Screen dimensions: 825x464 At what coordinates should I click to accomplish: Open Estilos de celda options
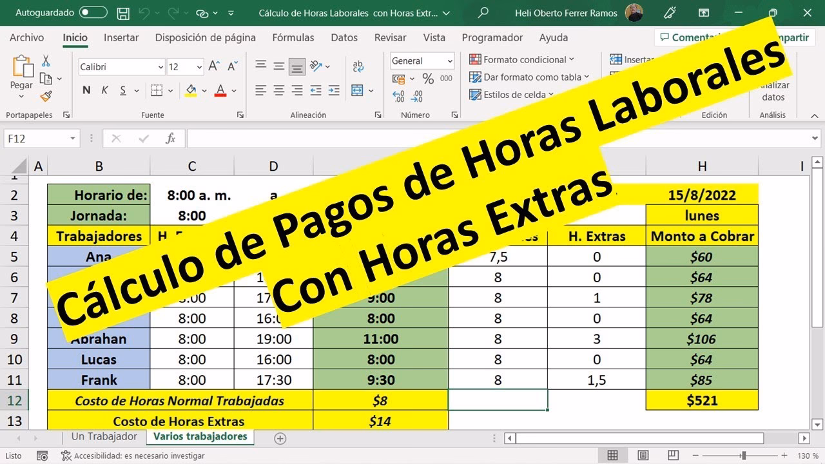pos(511,95)
